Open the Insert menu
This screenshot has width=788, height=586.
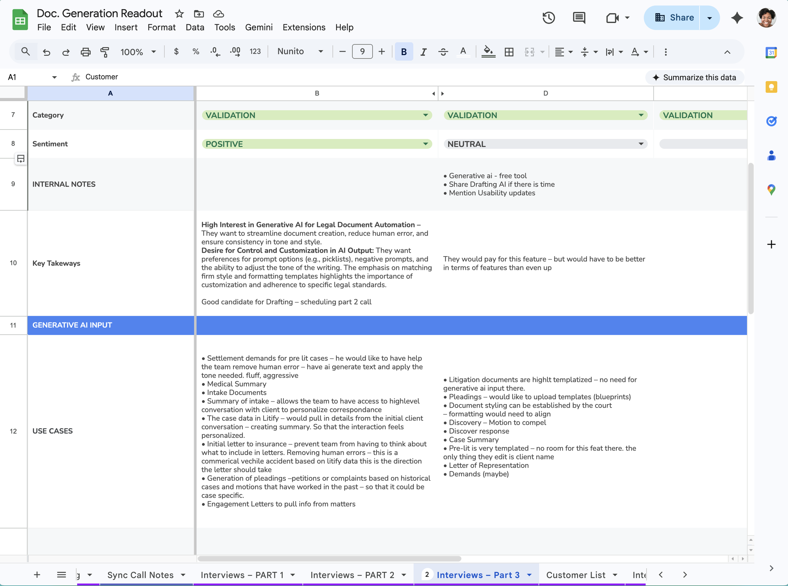126,27
